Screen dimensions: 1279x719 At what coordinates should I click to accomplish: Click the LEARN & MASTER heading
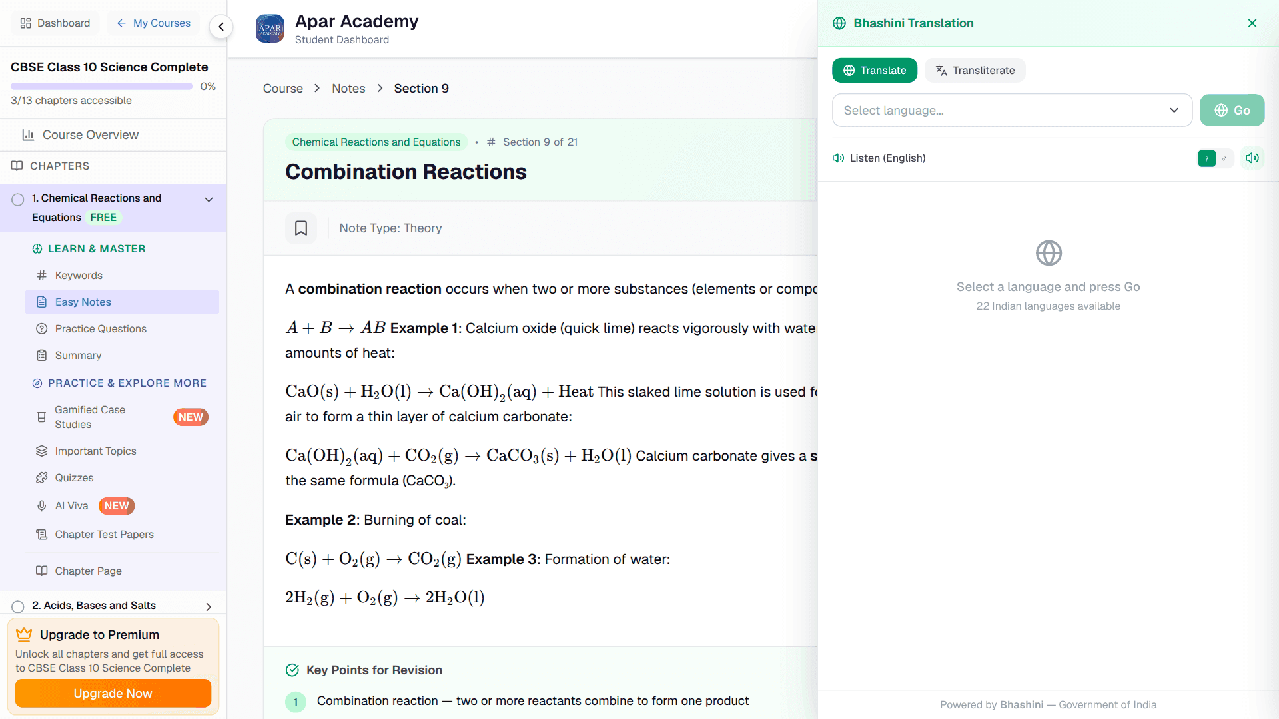tap(97, 249)
